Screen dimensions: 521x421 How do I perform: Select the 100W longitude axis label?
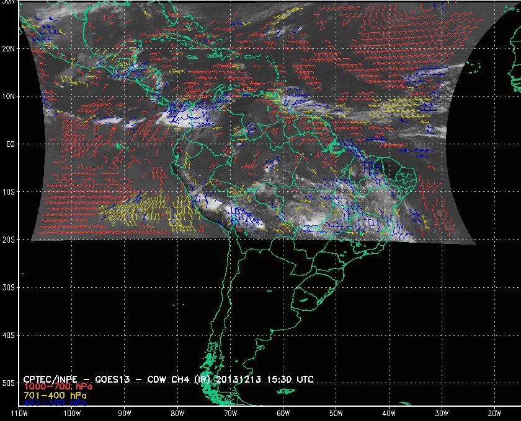pos(71,414)
